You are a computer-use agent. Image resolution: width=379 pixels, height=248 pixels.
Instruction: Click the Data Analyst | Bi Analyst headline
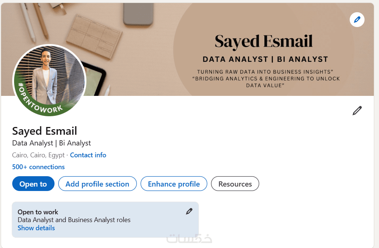click(x=52, y=143)
